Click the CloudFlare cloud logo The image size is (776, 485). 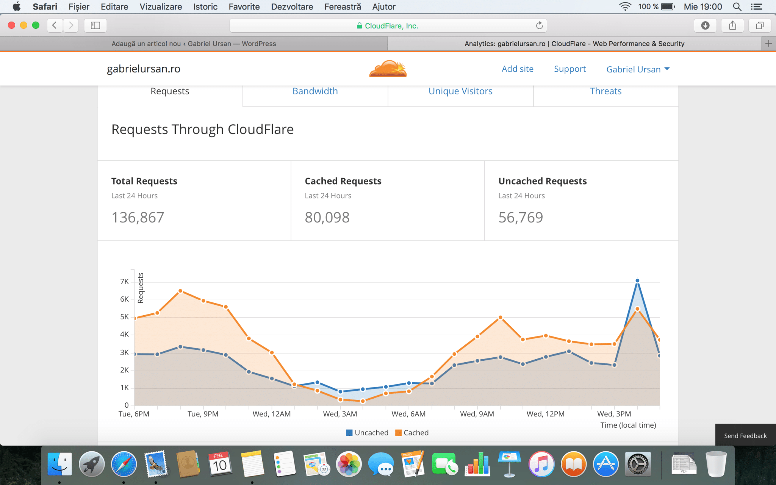(x=388, y=69)
